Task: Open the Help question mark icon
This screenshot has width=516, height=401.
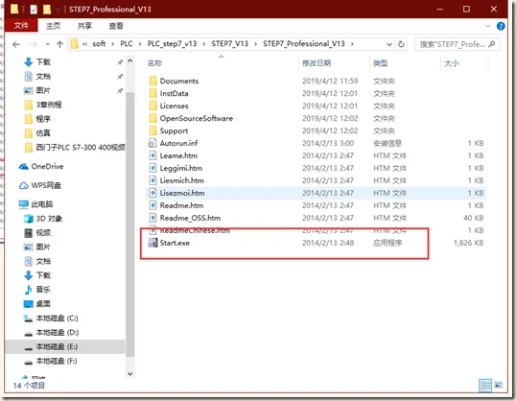Action: click(x=501, y=26)
